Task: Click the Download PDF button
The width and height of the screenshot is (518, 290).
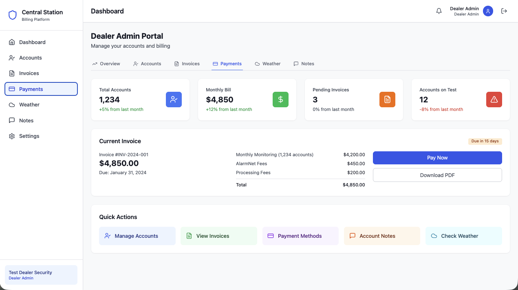Action: [437, 175]
